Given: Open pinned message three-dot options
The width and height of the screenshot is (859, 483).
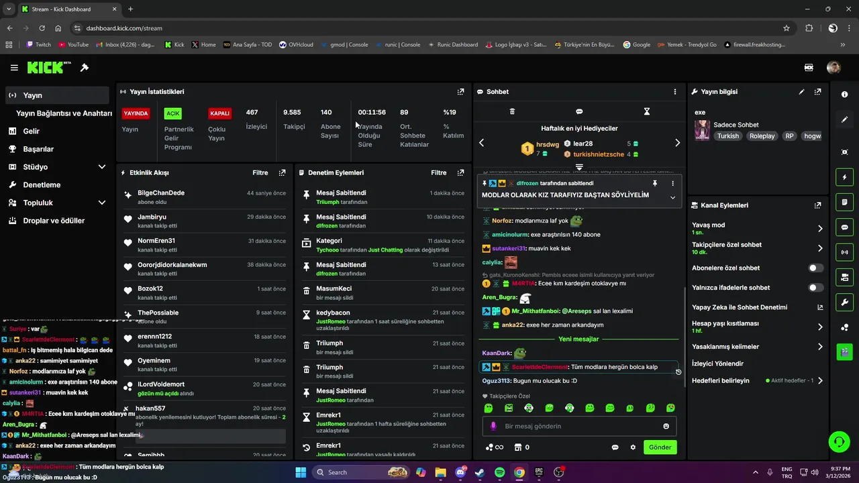Looking at the screenshot, I should (x=672, y=183).
